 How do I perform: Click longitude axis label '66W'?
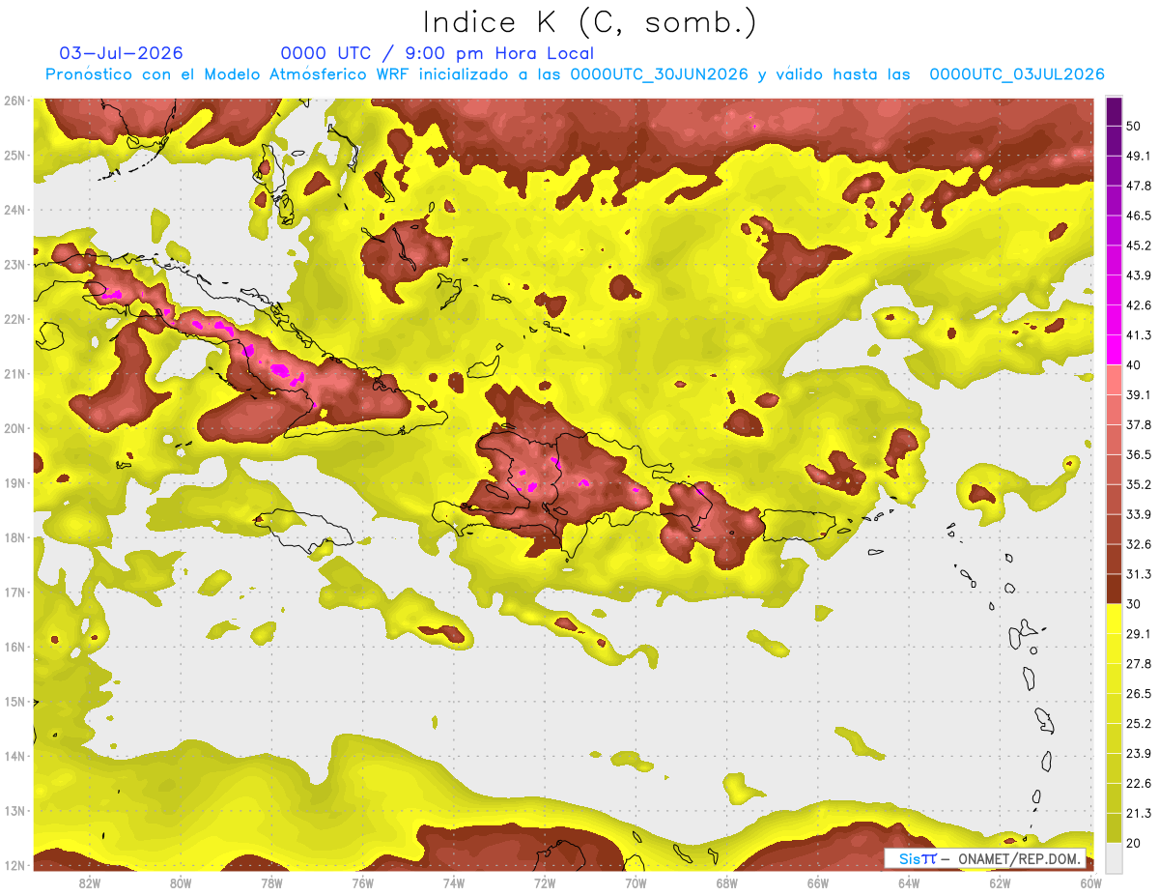(x=818, y=883)
